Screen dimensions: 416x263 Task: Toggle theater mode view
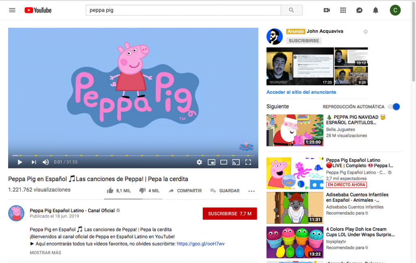click(223, 162)
